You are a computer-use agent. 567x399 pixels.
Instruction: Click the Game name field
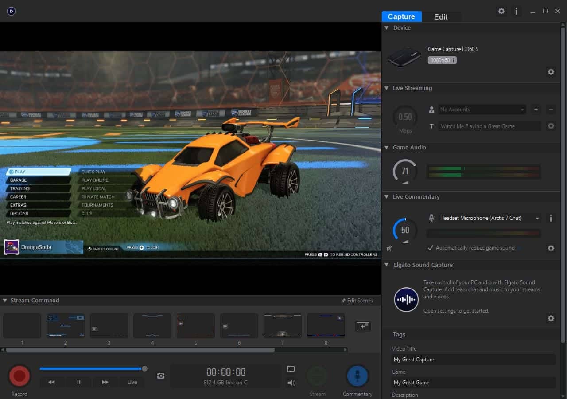tap(474, 383)
